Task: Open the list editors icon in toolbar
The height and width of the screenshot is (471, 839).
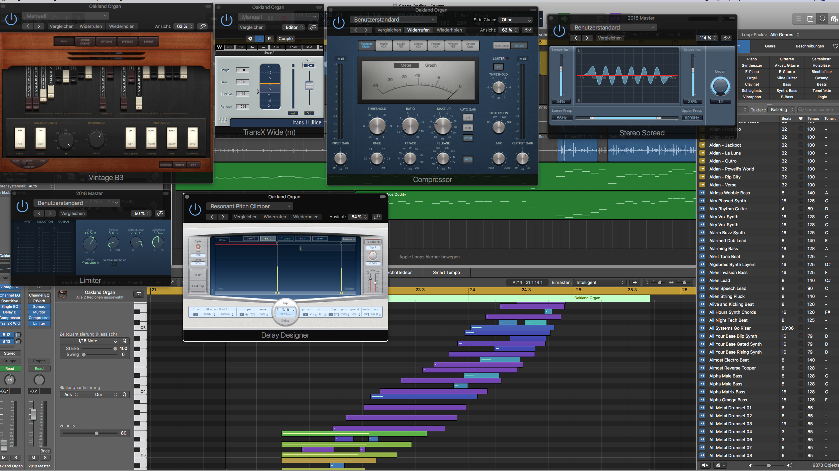Action: pyautogui.click(x=798, y=19)
